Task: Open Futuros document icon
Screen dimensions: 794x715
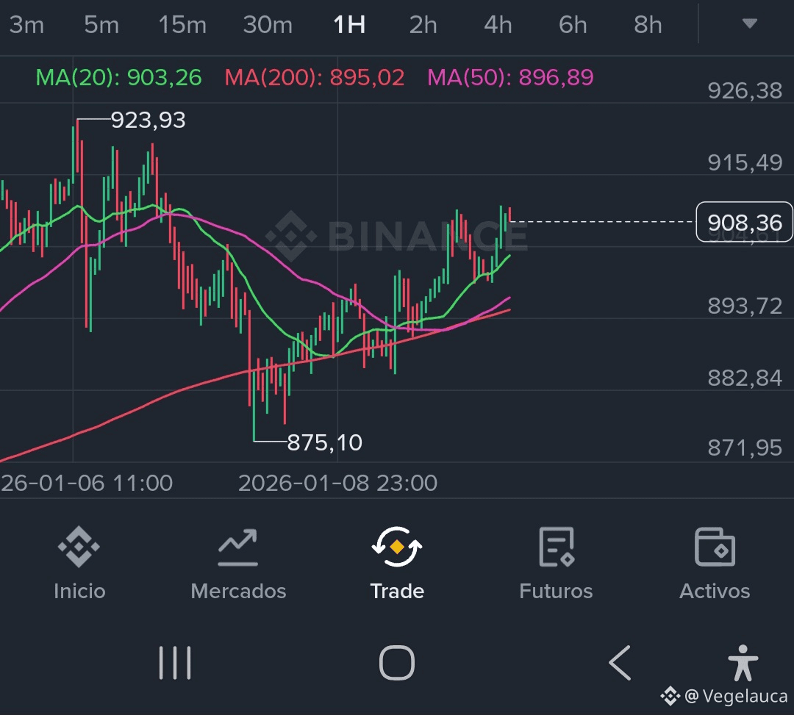Action: point(556,547)
